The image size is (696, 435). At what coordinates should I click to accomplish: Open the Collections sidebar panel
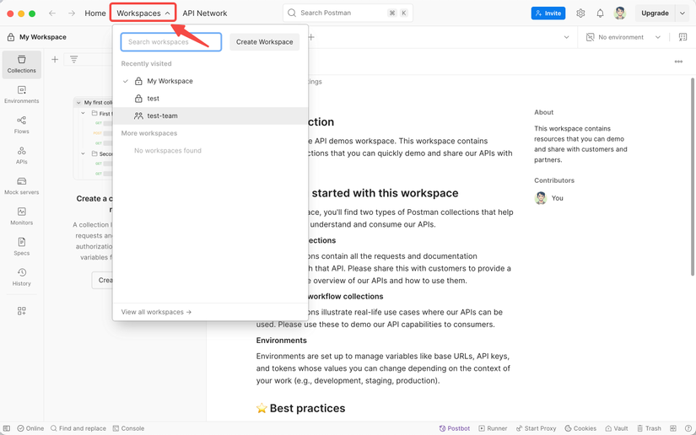(21, 65)
